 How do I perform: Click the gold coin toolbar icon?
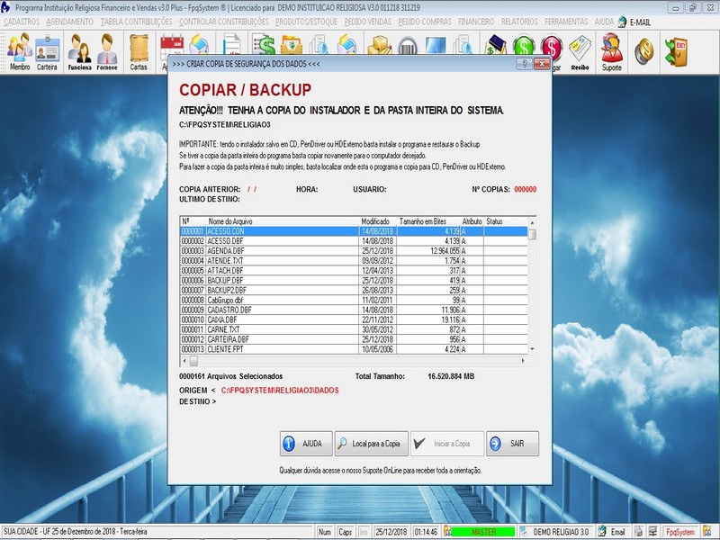point(643,51)
